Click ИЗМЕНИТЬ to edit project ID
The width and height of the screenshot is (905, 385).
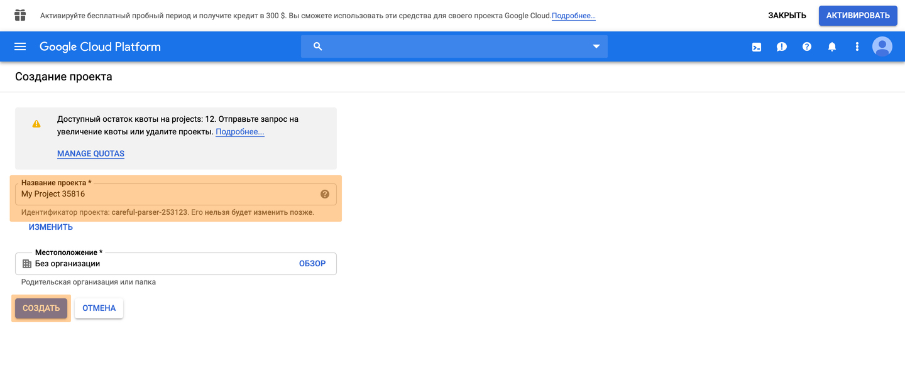pyautogui.click(x=51, y=227)
